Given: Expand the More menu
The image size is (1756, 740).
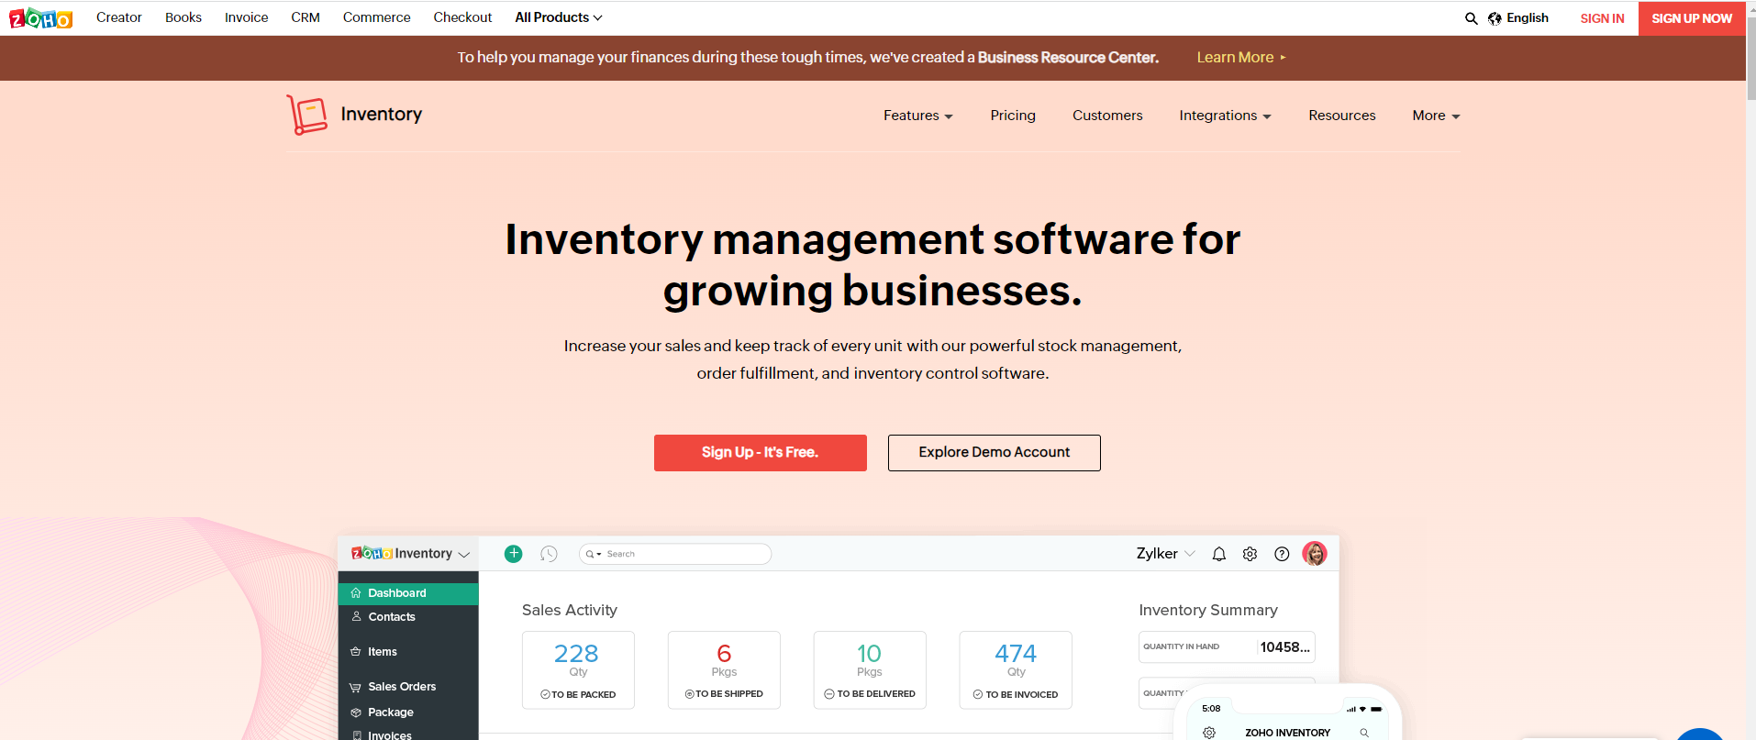Looking at the screenshot, I should [x=1436, y=116].
